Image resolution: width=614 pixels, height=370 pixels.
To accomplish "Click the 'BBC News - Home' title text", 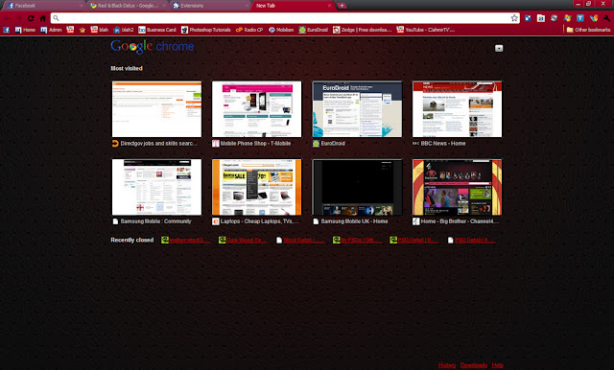I will pyautogui.click(x=443, y=144).
